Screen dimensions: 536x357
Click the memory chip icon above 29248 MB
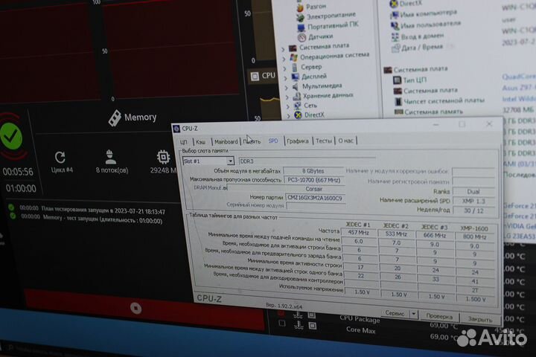point(162,157)
